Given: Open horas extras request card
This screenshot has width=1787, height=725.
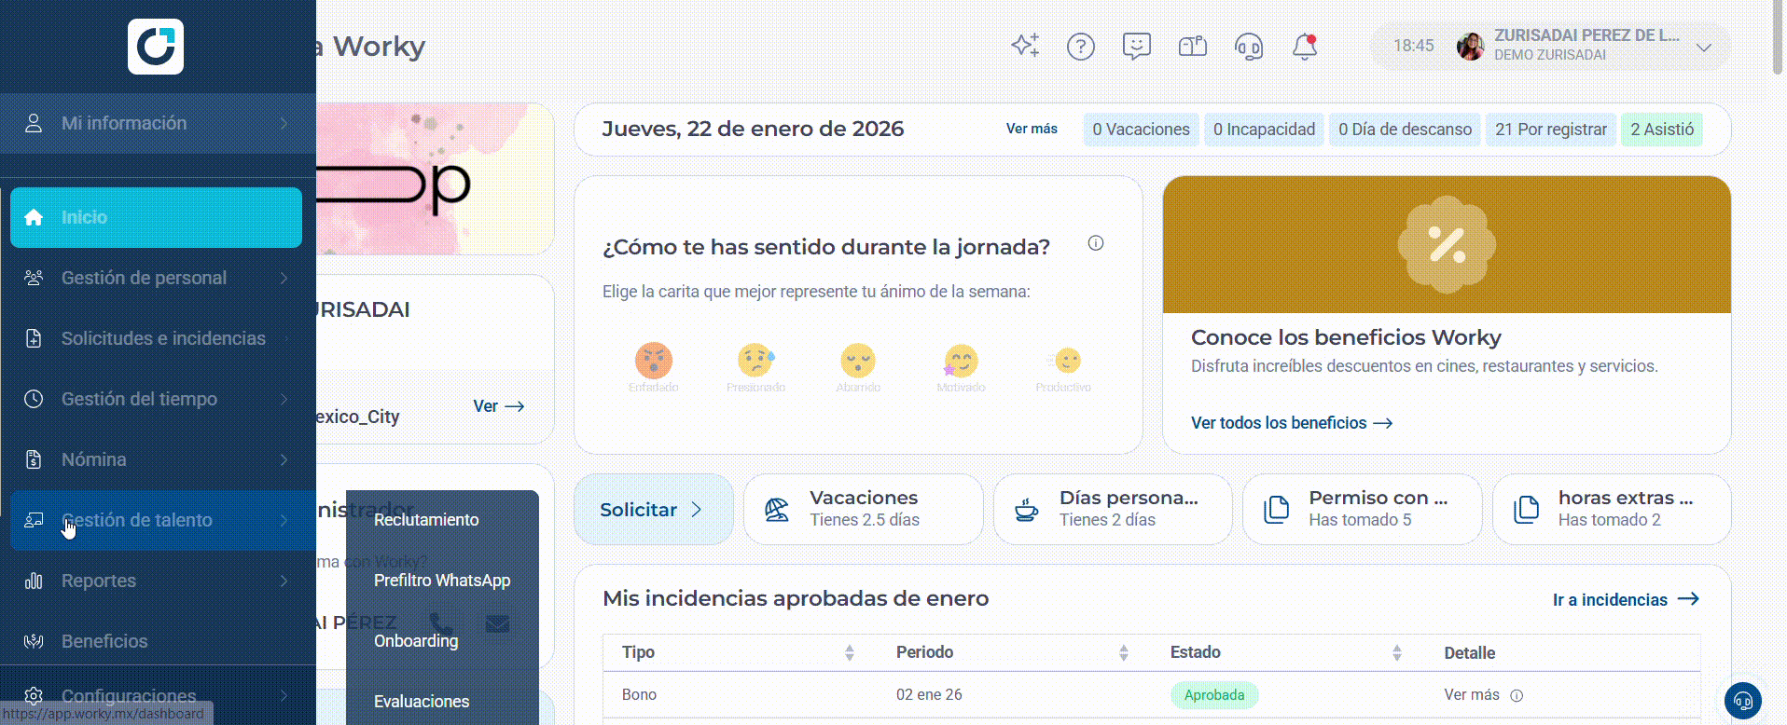Looking at the screenshot, I should pos(1612,510).
